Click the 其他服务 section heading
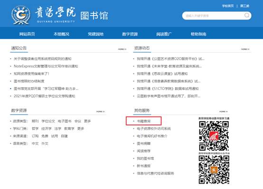 [x=142, y=110]
